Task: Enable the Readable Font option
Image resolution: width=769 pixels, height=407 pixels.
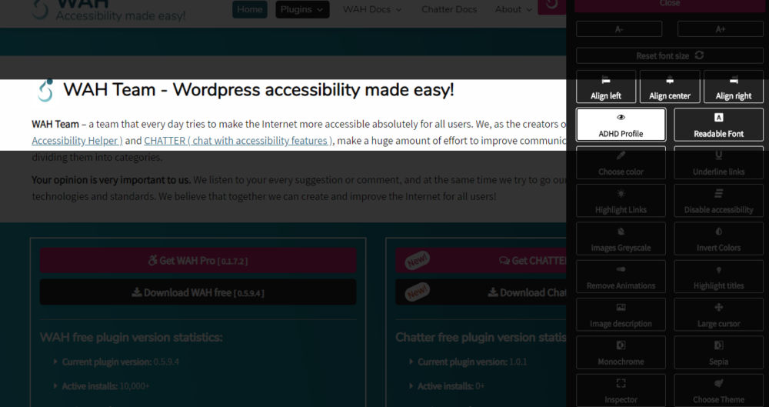Action: (x=718, y=125)
